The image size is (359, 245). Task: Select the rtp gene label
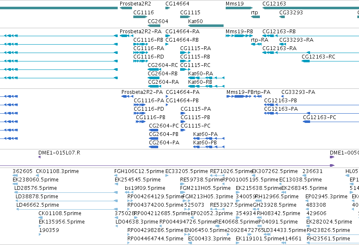point(254,12)
